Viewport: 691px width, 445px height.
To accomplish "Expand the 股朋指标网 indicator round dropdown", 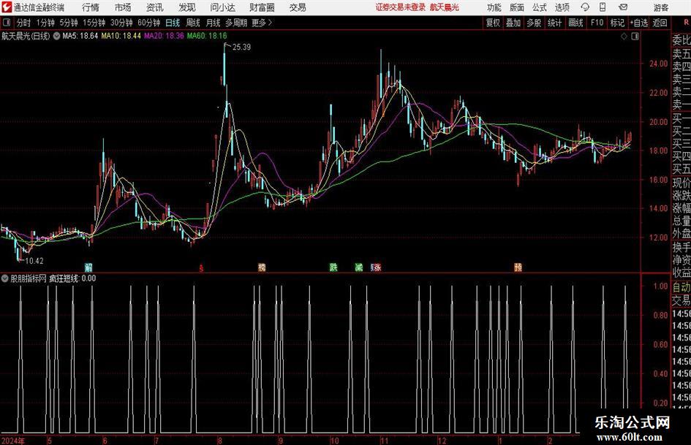I will coord(5,278).
